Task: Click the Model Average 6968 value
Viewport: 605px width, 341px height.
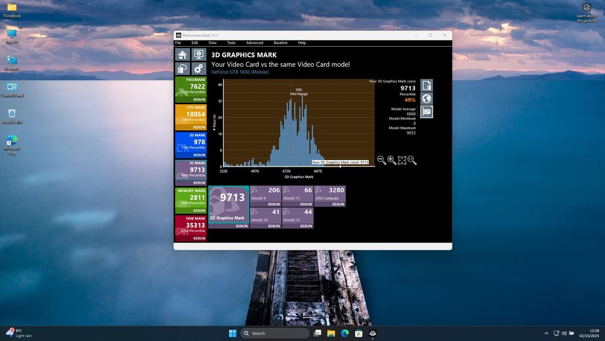Action: click(x=411, y=114)
